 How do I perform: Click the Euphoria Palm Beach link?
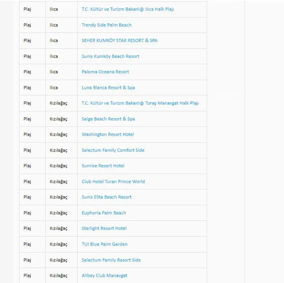point(104,213)
